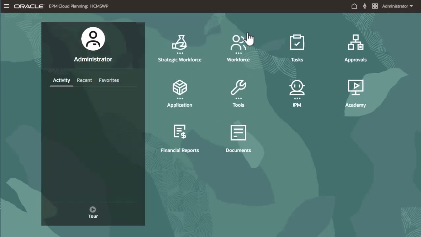Click the Workforce label text

coord(238,60)
